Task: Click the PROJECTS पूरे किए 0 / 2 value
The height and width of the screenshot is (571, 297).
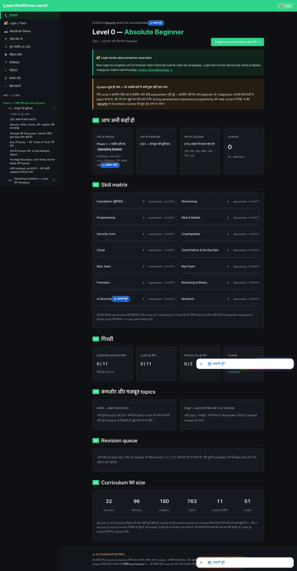Action: 188,364
